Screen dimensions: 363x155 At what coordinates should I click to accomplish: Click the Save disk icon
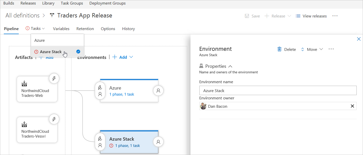(247, 16)
